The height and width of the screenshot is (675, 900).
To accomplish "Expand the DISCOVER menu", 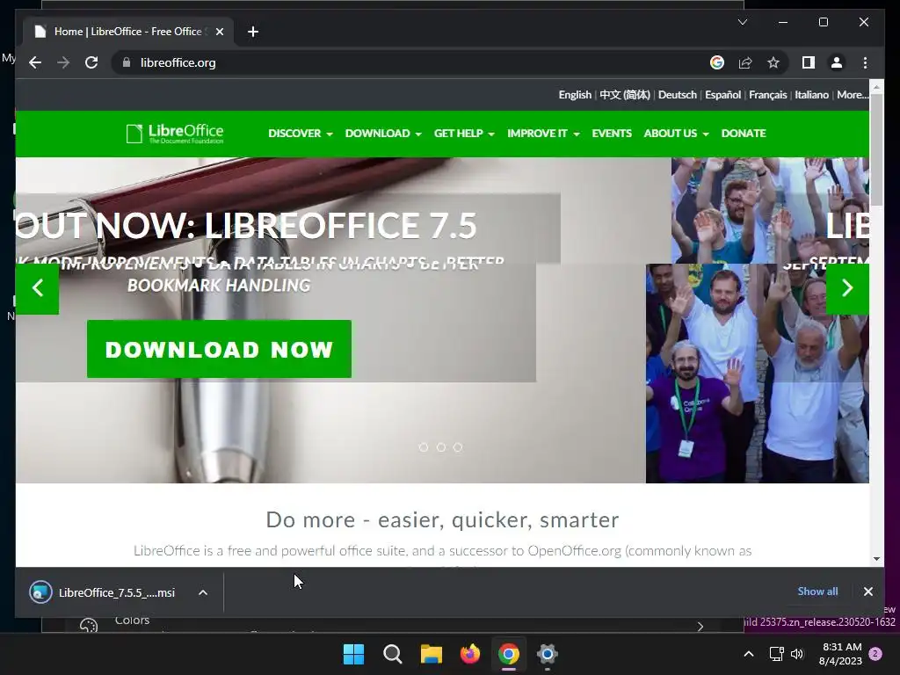I will coord(301,134).
